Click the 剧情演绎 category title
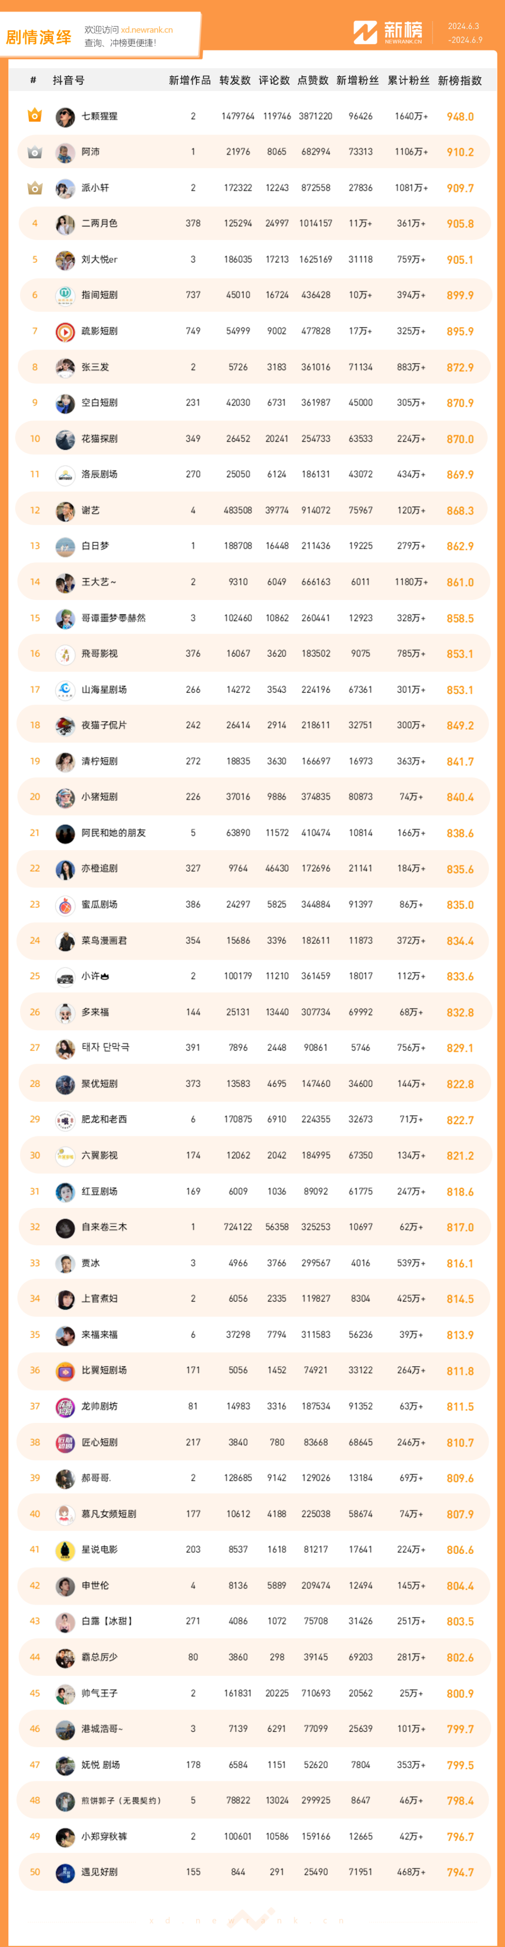This screenshot has height=1947, width=505. pyautogui.click(x=38, y=37)
